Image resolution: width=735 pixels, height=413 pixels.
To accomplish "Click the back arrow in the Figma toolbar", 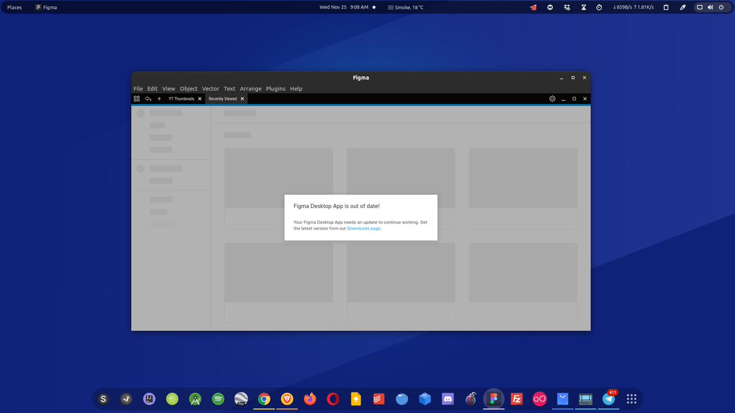I will (148, 99).
